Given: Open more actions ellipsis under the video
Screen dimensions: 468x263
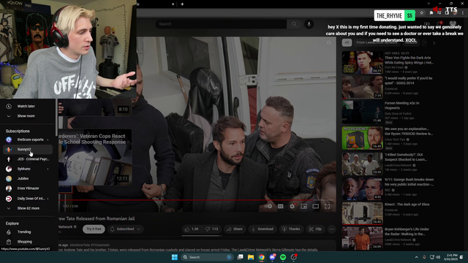Looking at the screenshot, I should 331,229.
